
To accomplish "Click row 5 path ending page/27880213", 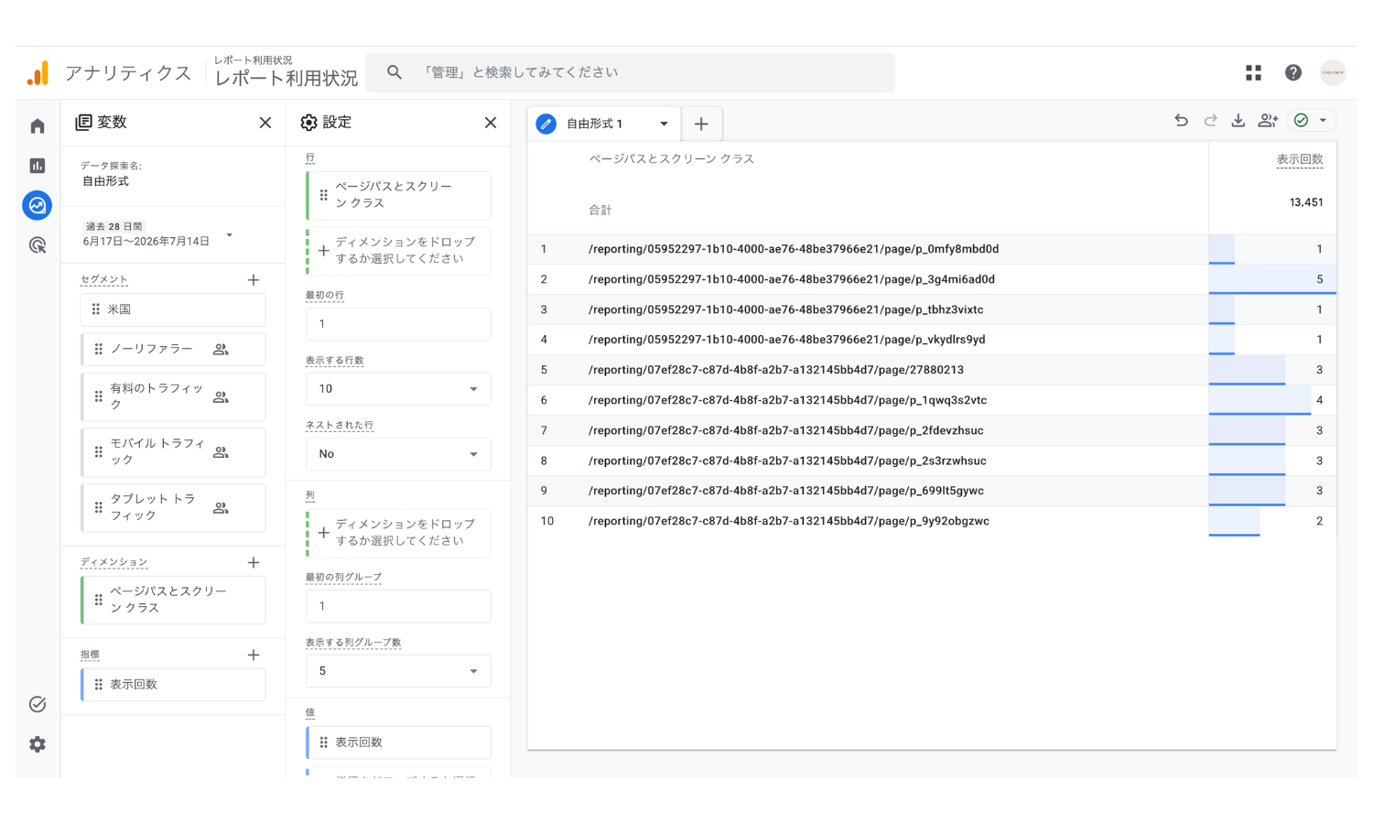I will (776, 370).
